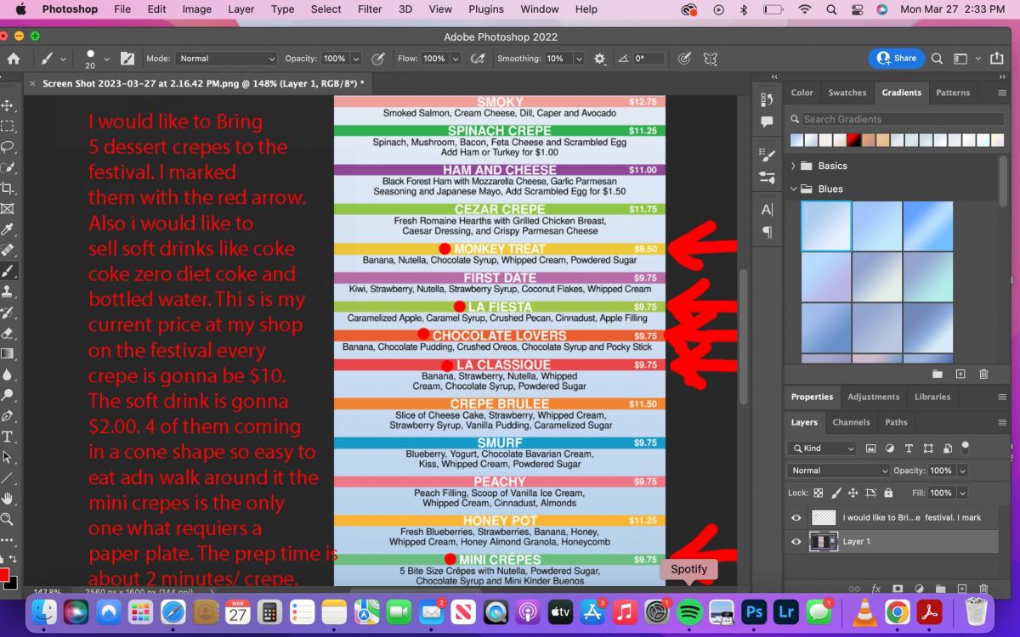Click the Share button
Screen dimensions: 1020x637
(x=896, y=58)
